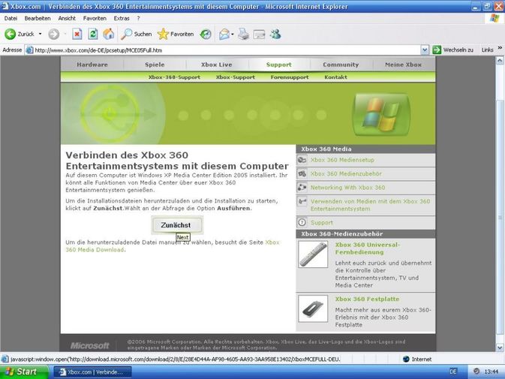This screenshot has height=379, width=505.
Task: Open the Kontakt sublink
Action: pyautogui.click(x=335, y=77)
